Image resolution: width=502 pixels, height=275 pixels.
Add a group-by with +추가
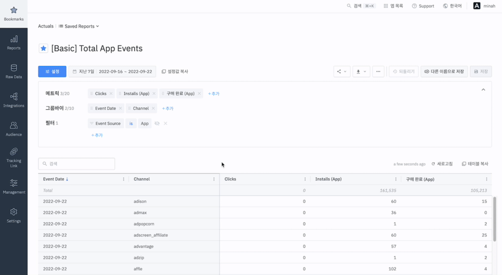tap(168, 108)
